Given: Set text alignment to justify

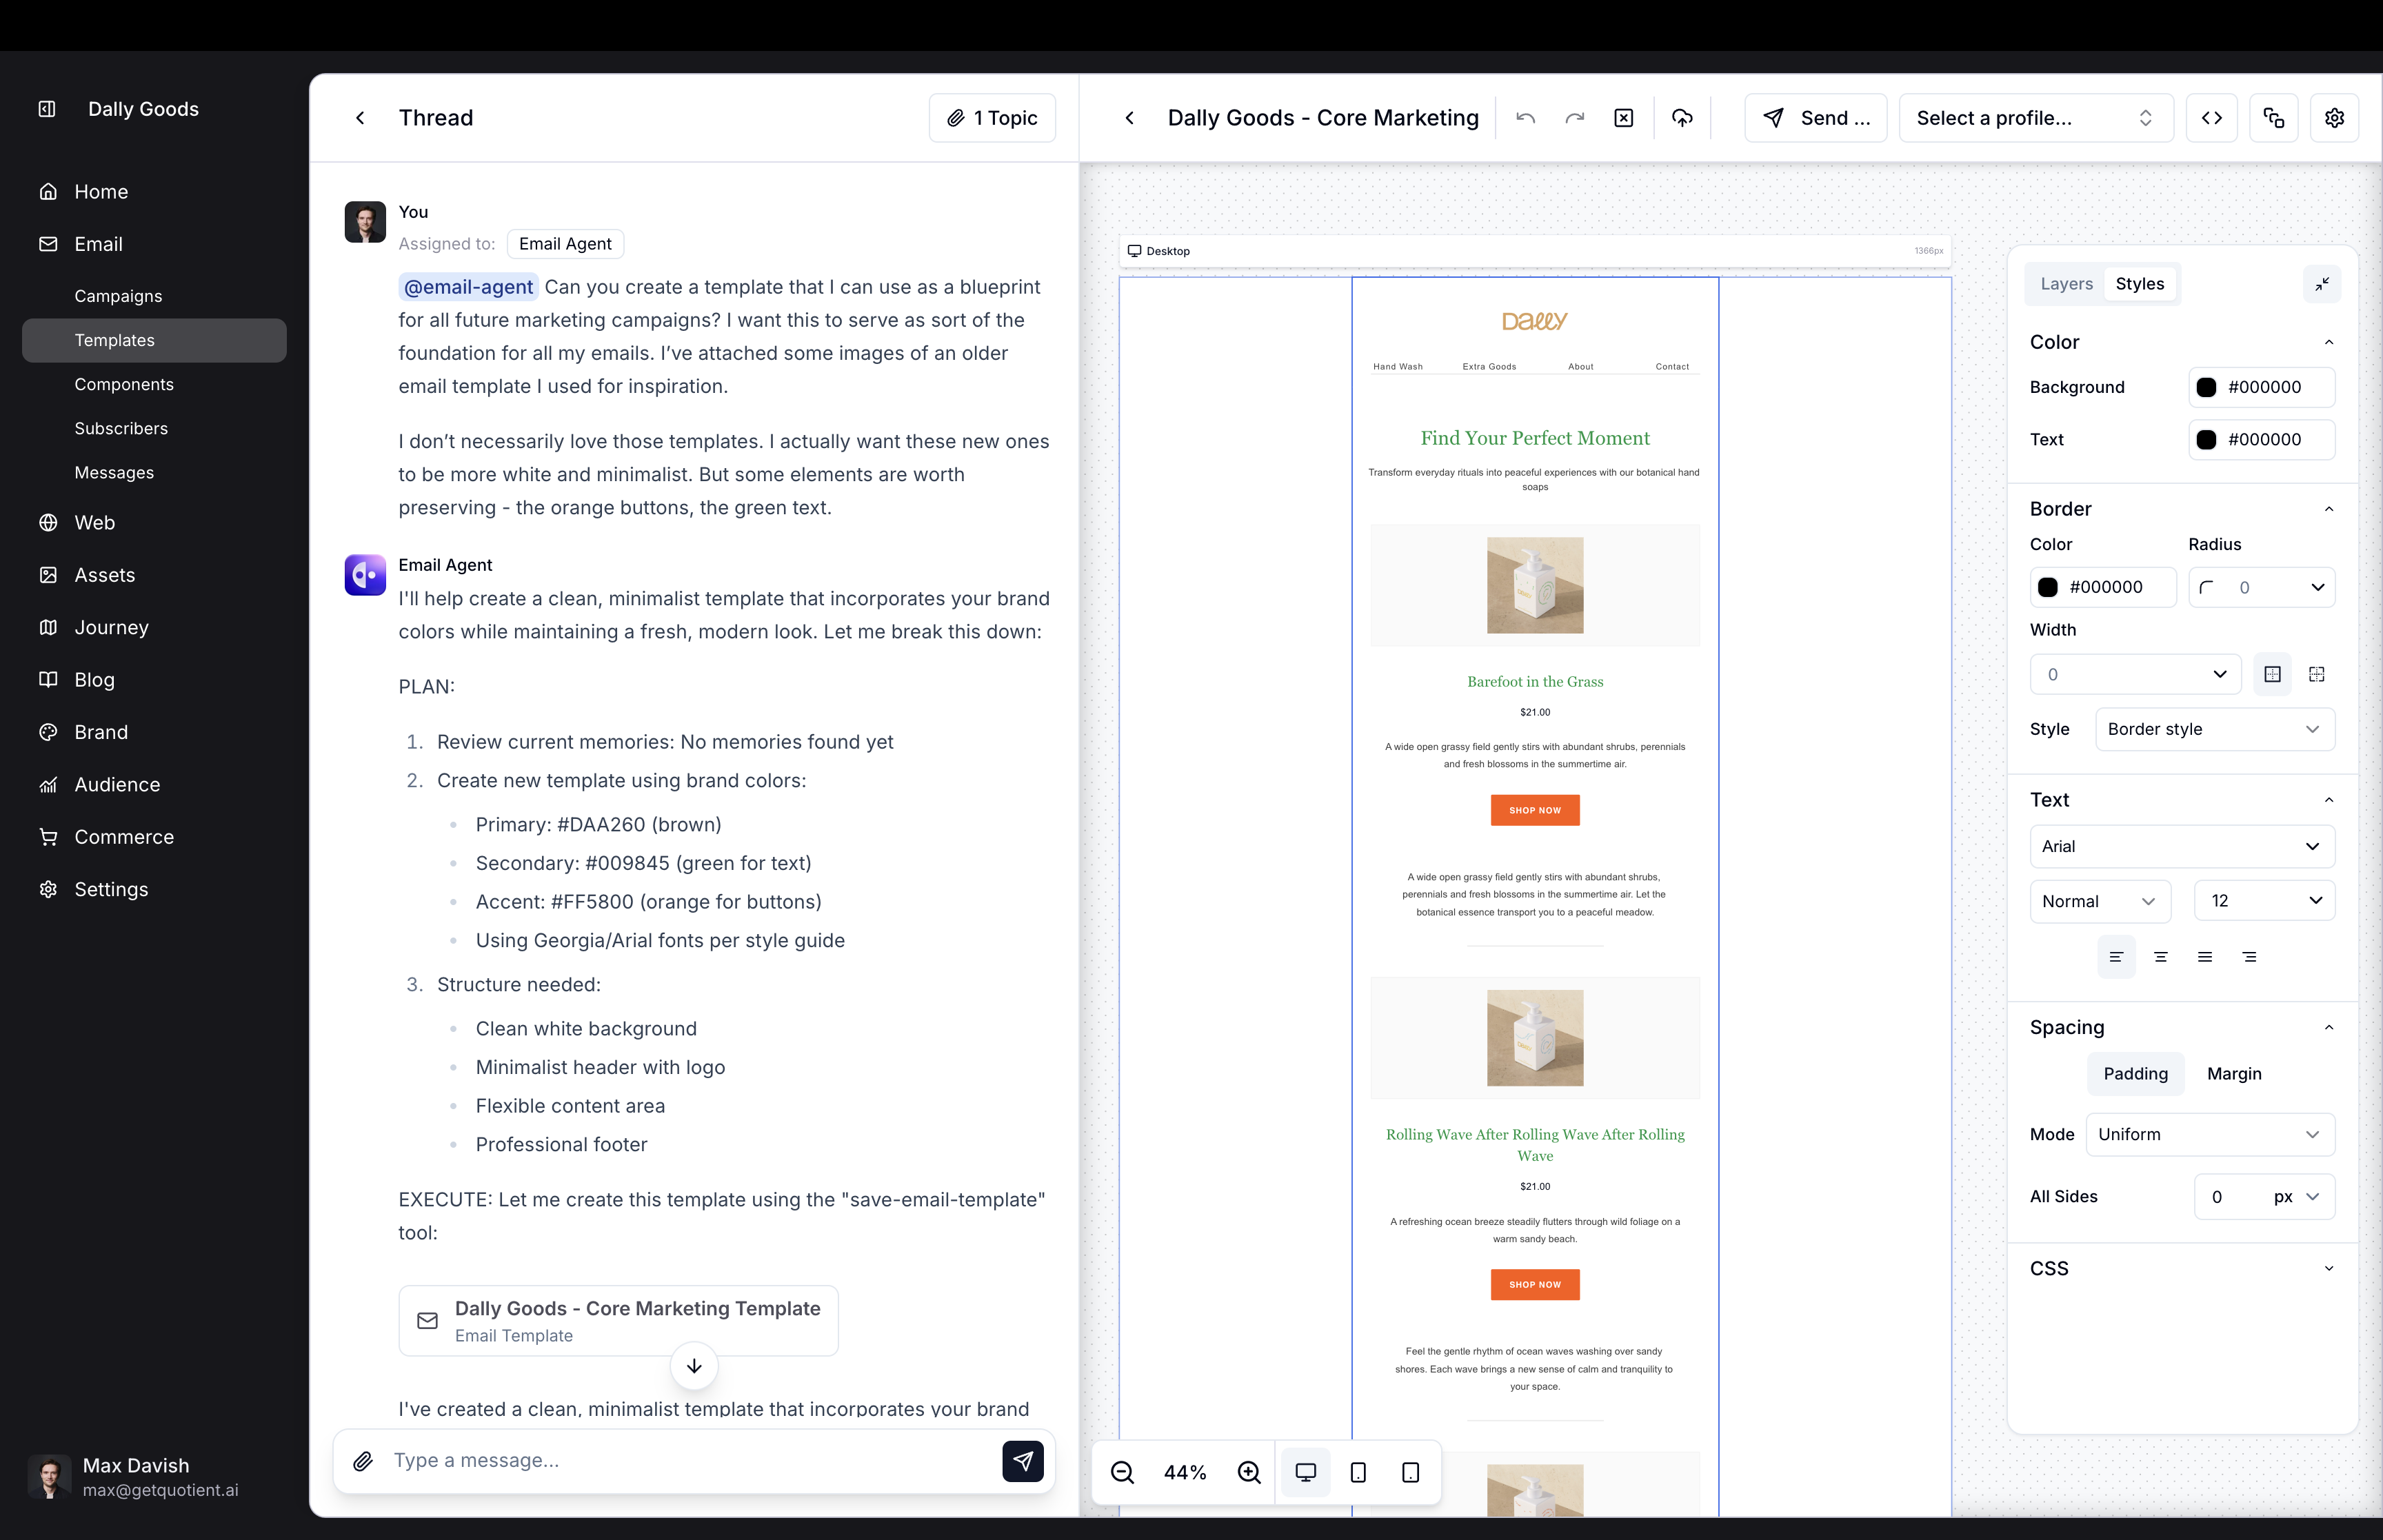Looking at the screenshot, I should click(2205, 957).
